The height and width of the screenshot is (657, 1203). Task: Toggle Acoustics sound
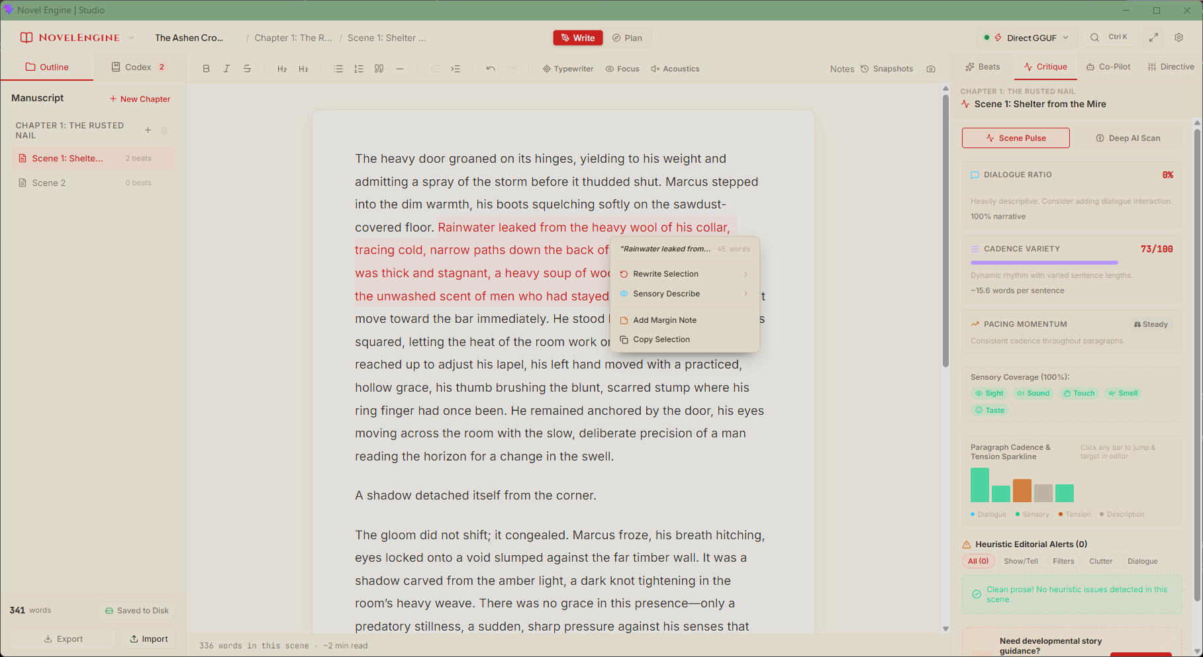(x=675, y=69)
